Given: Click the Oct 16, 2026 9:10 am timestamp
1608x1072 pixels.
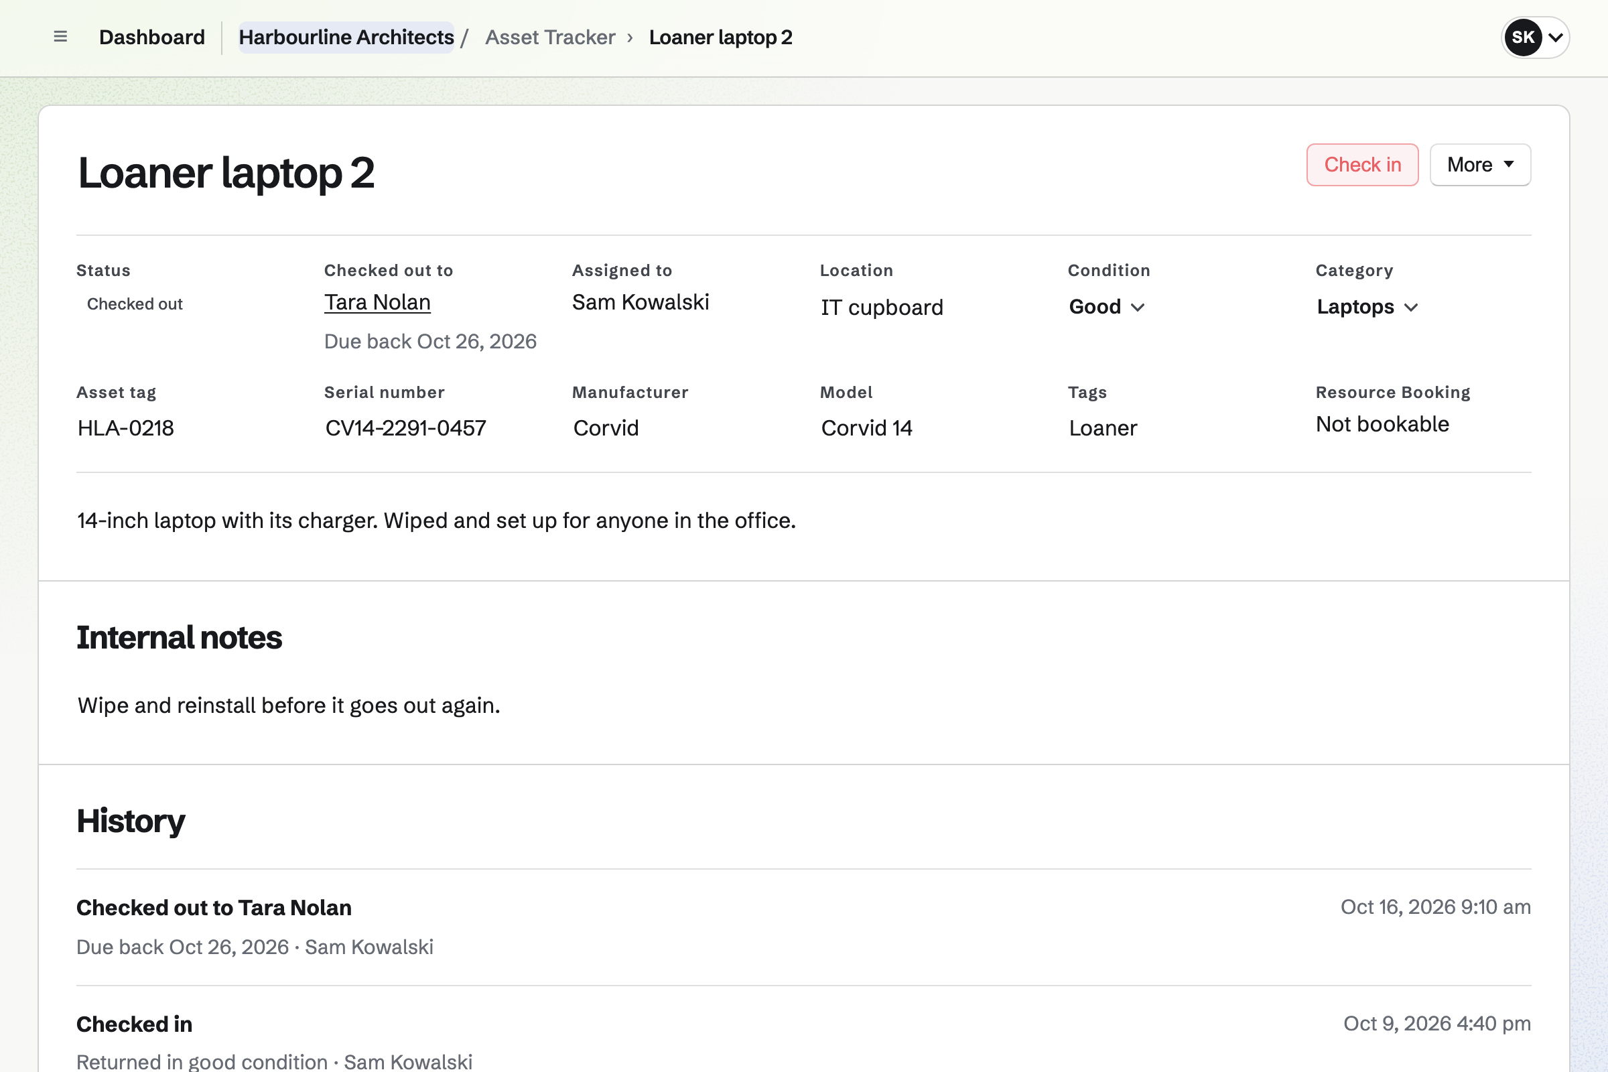Looking at the screenshot, I should coord(1435,907).
